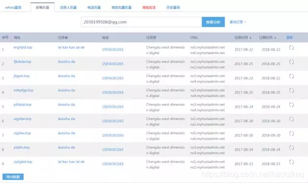Open the red domain tab
The width and height of the screenshot is (308, 183).
[x=149, y=8]
